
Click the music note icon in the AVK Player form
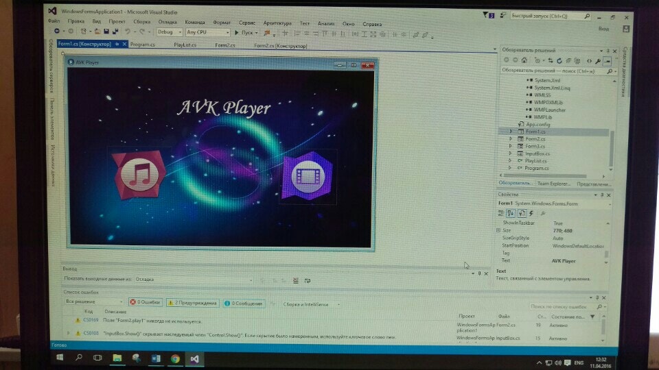pos(139,175)
